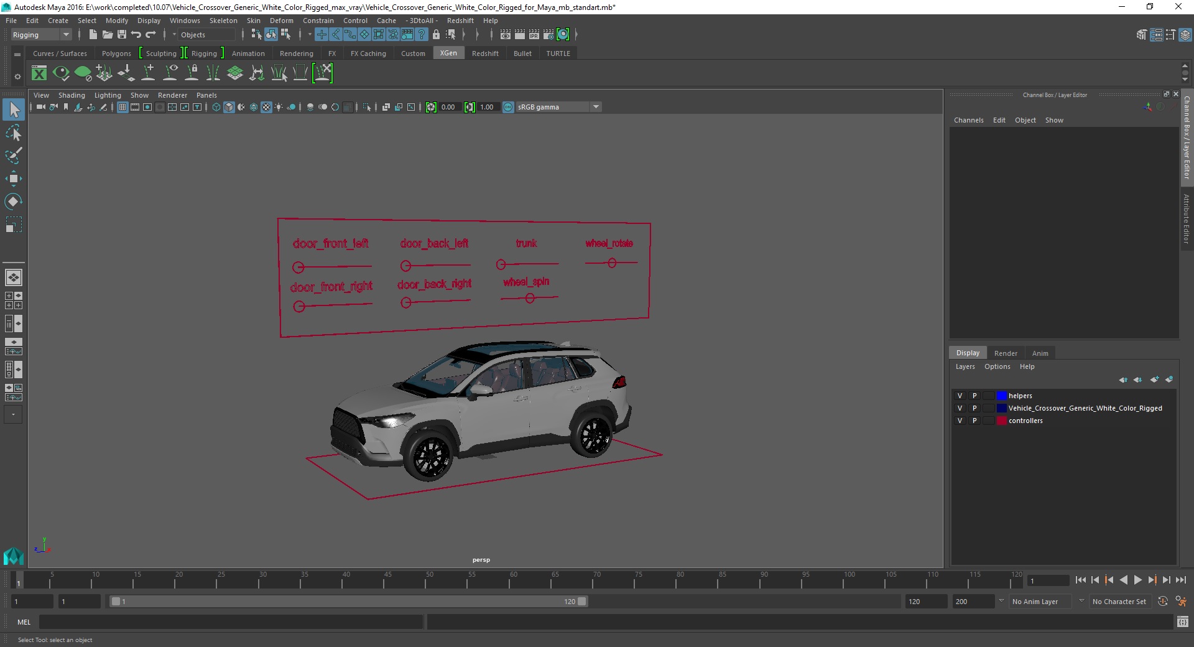The width and height of the screenshot is (1194, 647).
Task: Open Render Settings icon
Action: click(548, 35)
